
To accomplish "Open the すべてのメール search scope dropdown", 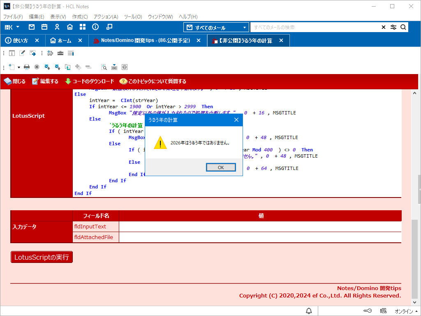I will point(216,28).
